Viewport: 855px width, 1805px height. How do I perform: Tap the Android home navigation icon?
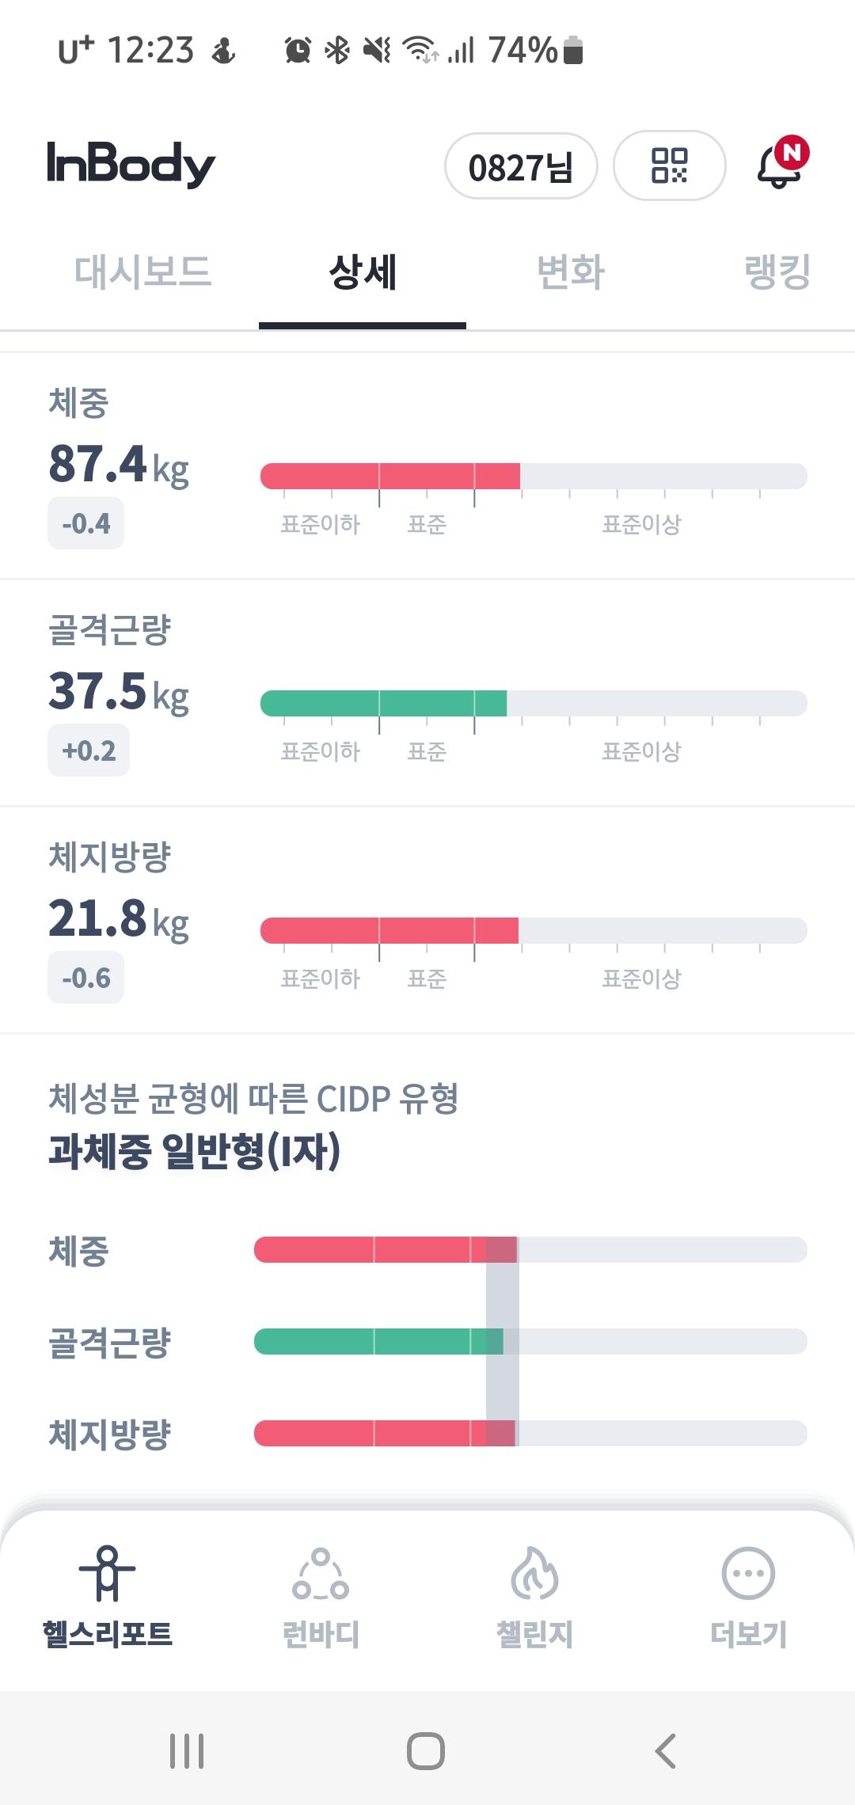tap(426, 1750)
